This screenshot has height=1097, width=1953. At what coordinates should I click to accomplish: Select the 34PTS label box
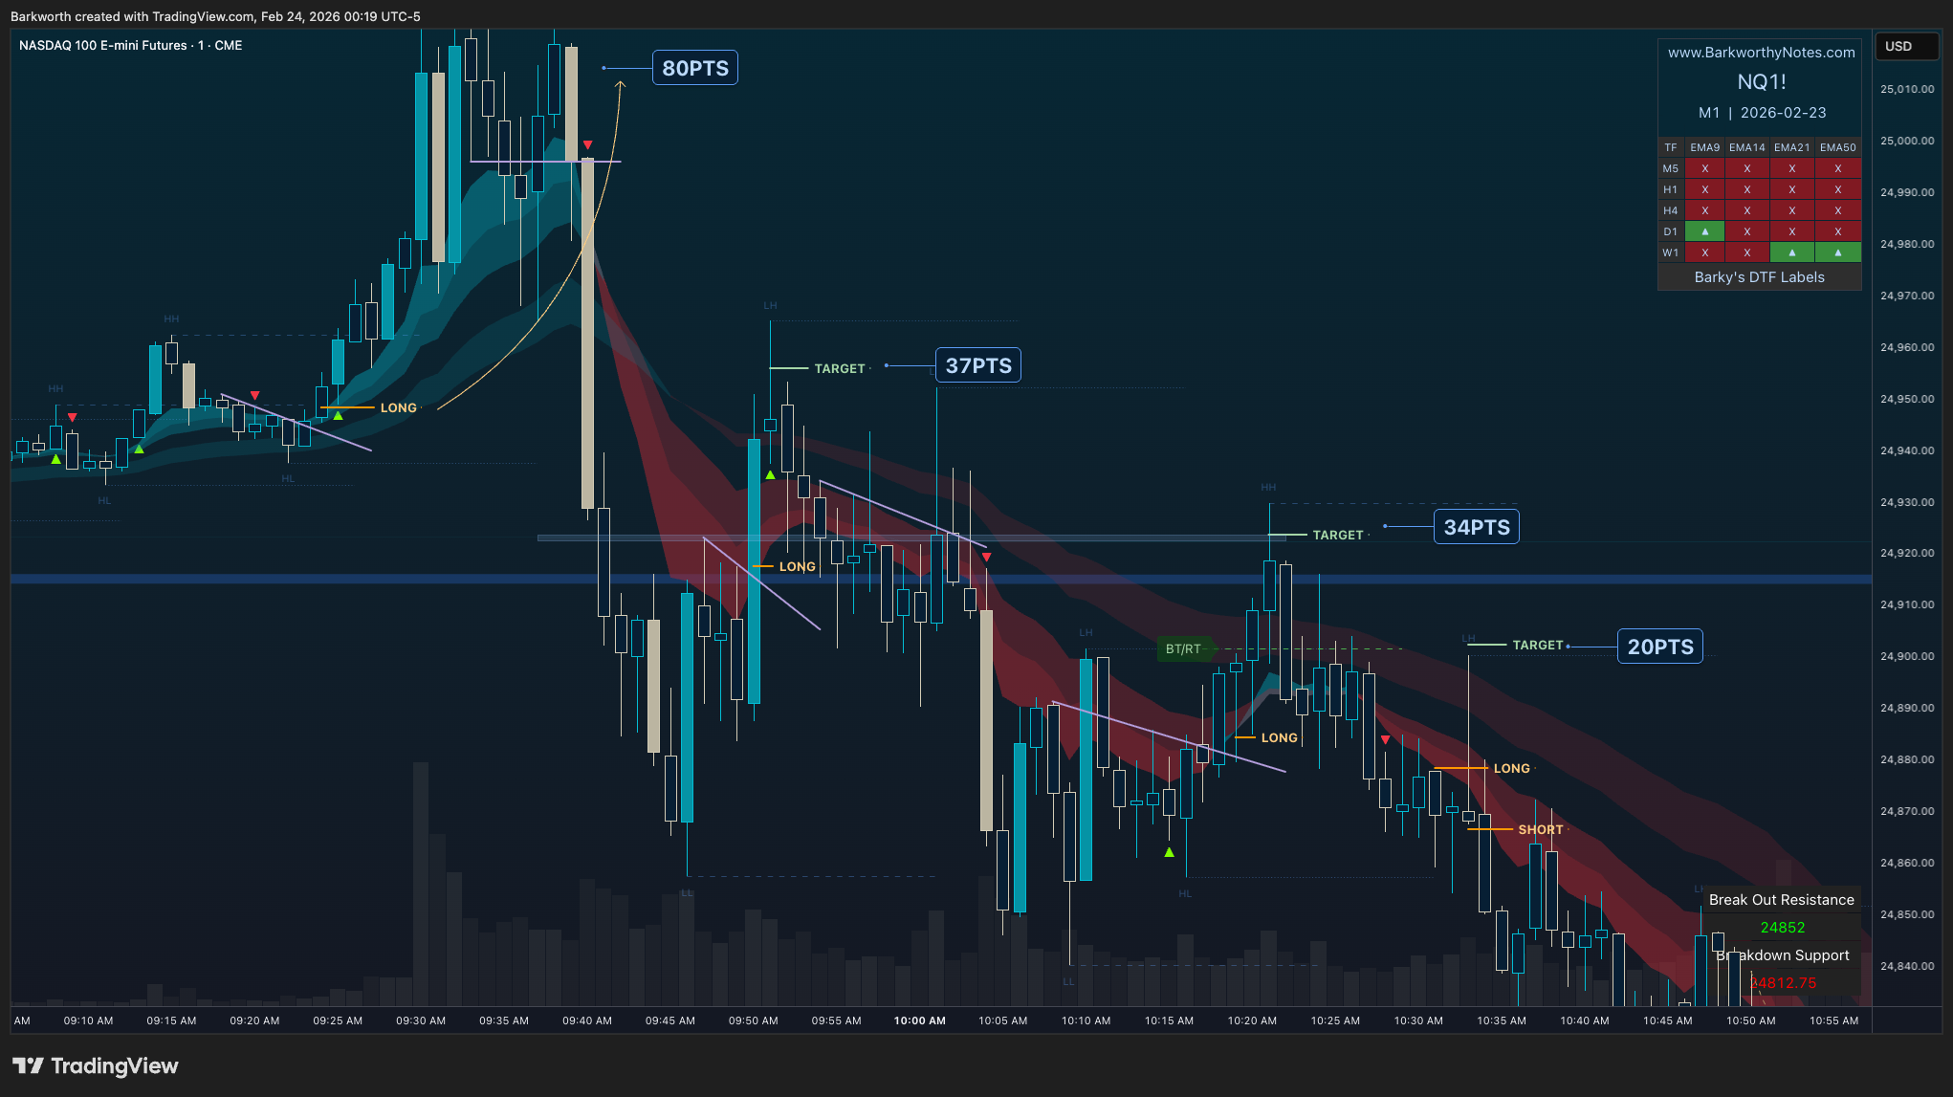(x=1476, y=527)
